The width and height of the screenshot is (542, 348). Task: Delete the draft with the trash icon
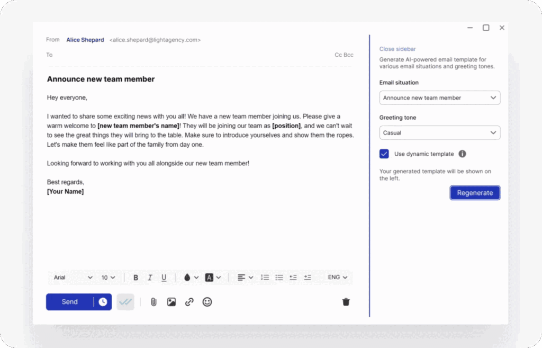point(346,301)
